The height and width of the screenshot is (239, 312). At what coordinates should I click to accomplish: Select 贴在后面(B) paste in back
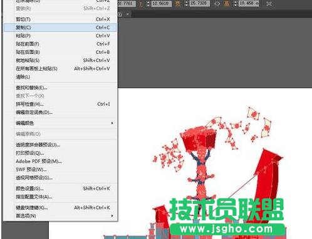click(60, 52)
